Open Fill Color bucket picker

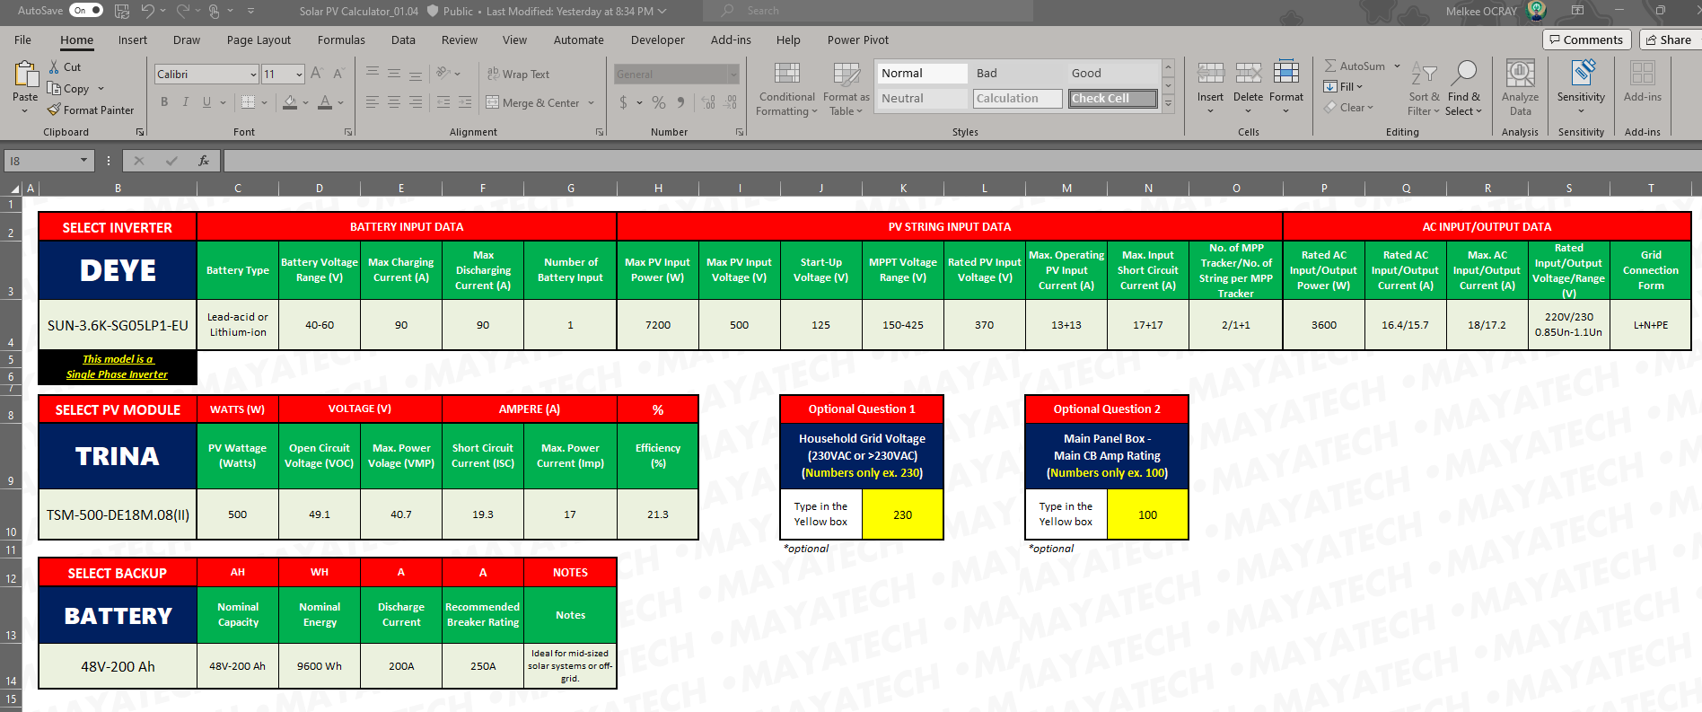[x=290, y=102]
